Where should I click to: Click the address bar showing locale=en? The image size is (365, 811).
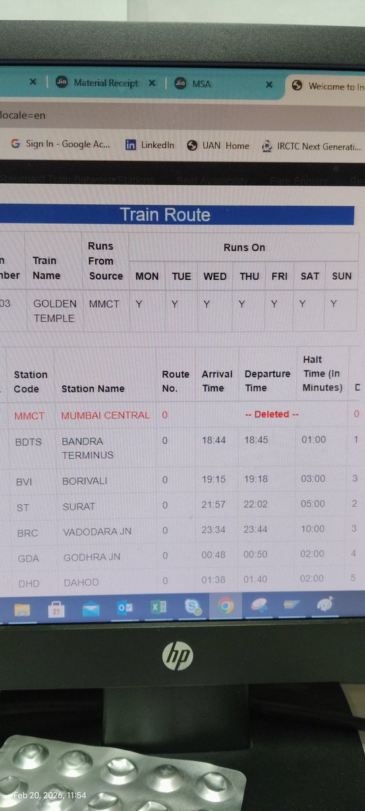click(x=182, y=115)
